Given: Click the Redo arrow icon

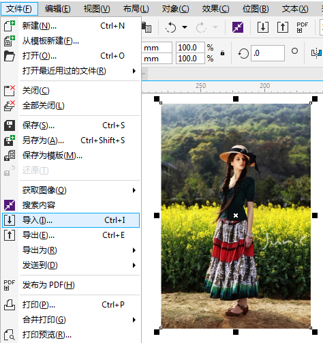Looking at the screenshot, I should (x=201, y=27).
